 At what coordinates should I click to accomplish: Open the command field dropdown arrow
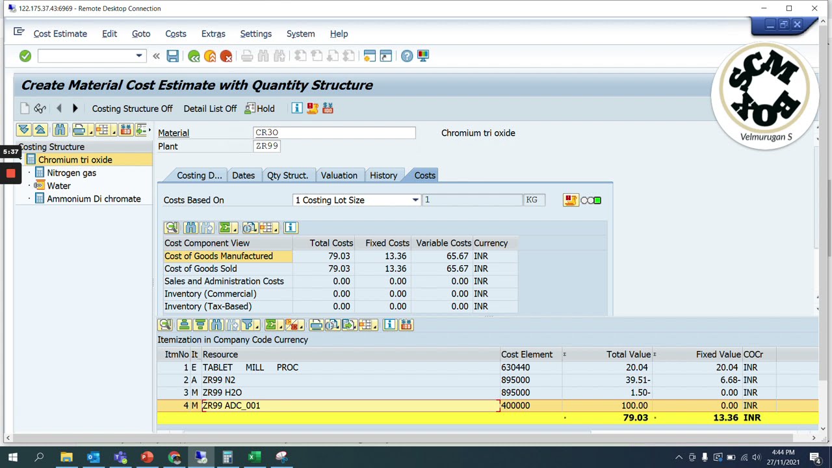pos(139,56)
